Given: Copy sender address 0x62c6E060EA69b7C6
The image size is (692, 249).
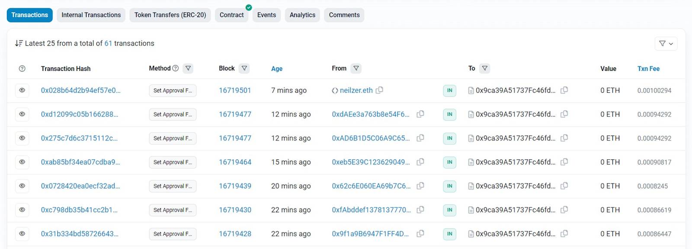Looking at the screenshot, I should pyautogui.click(x=420, y=186).
